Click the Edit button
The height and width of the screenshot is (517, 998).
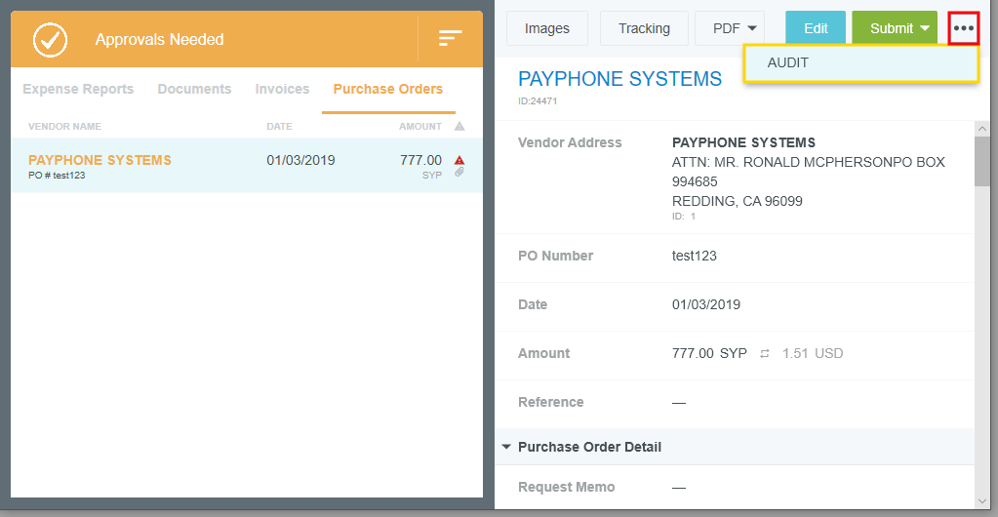(816, 28)
